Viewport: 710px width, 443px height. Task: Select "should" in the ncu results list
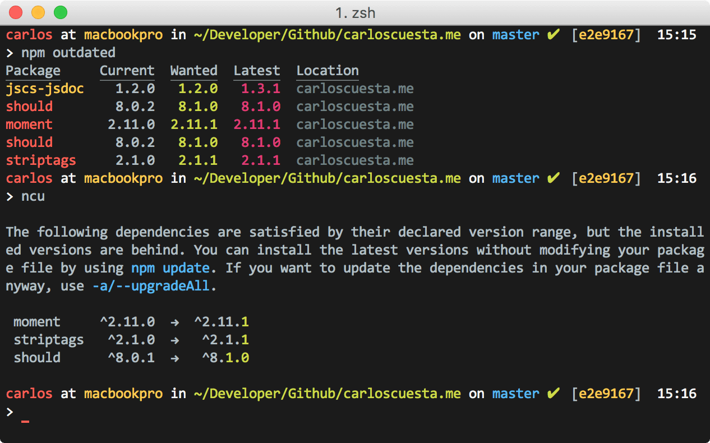click(37, 358)
